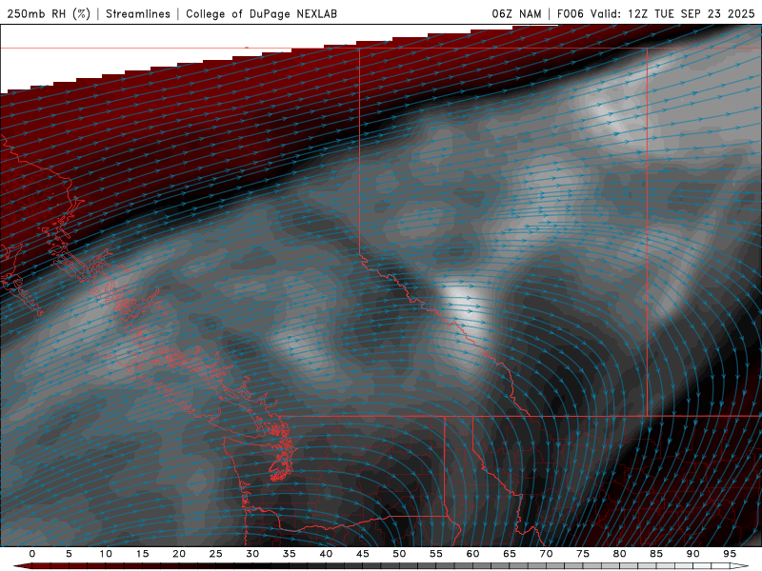Click the color scale label "20"
762x571 pixels.
[179, 554]
